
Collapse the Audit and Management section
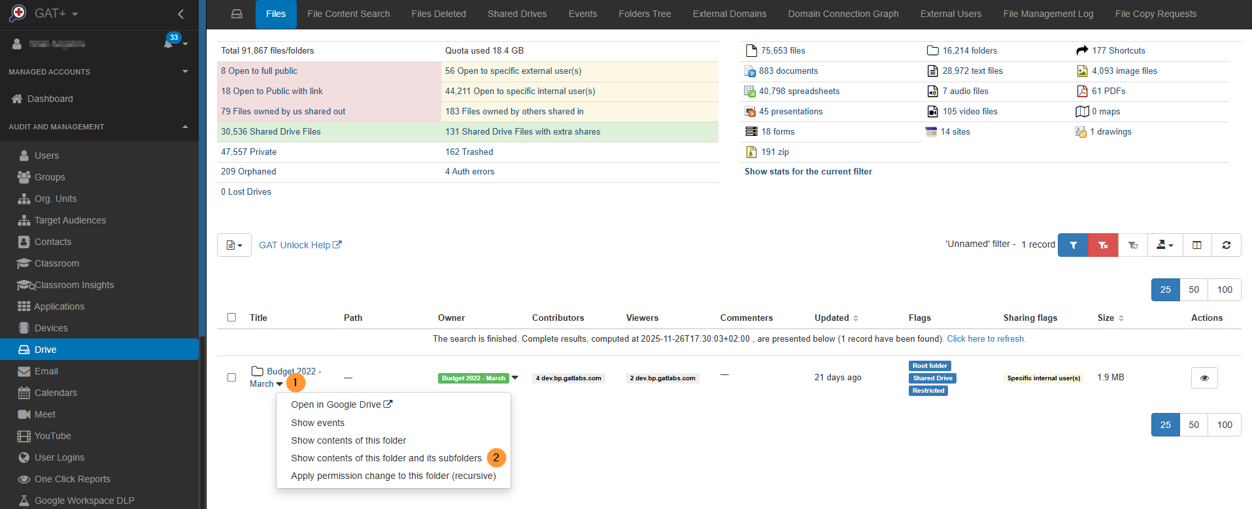[x=185, y=127]
